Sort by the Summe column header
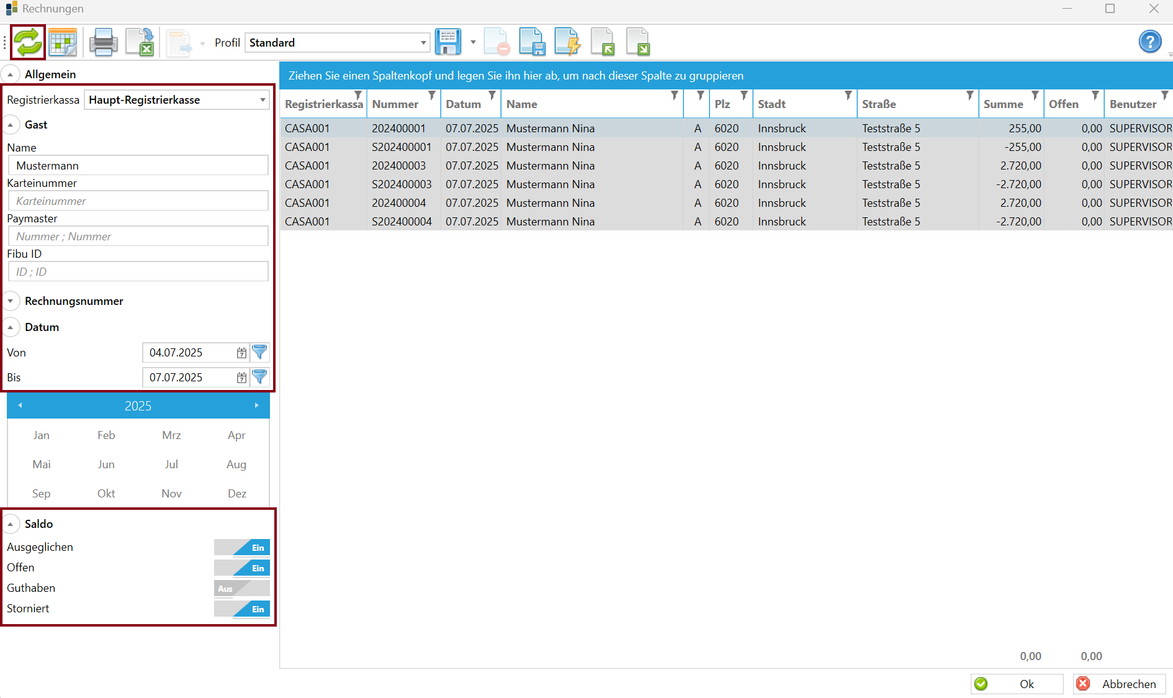The height and width of the screenshot is (698, 1173). [x=1003, y=104]
